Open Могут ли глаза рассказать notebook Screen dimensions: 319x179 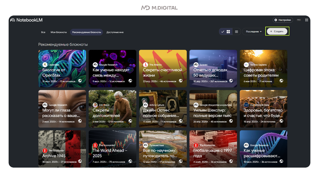point(62,109)
